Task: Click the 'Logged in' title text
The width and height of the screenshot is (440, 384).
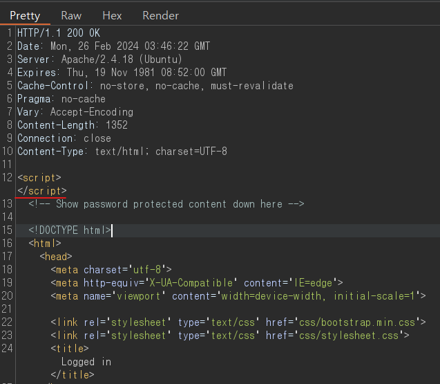Action: point(86,362)
